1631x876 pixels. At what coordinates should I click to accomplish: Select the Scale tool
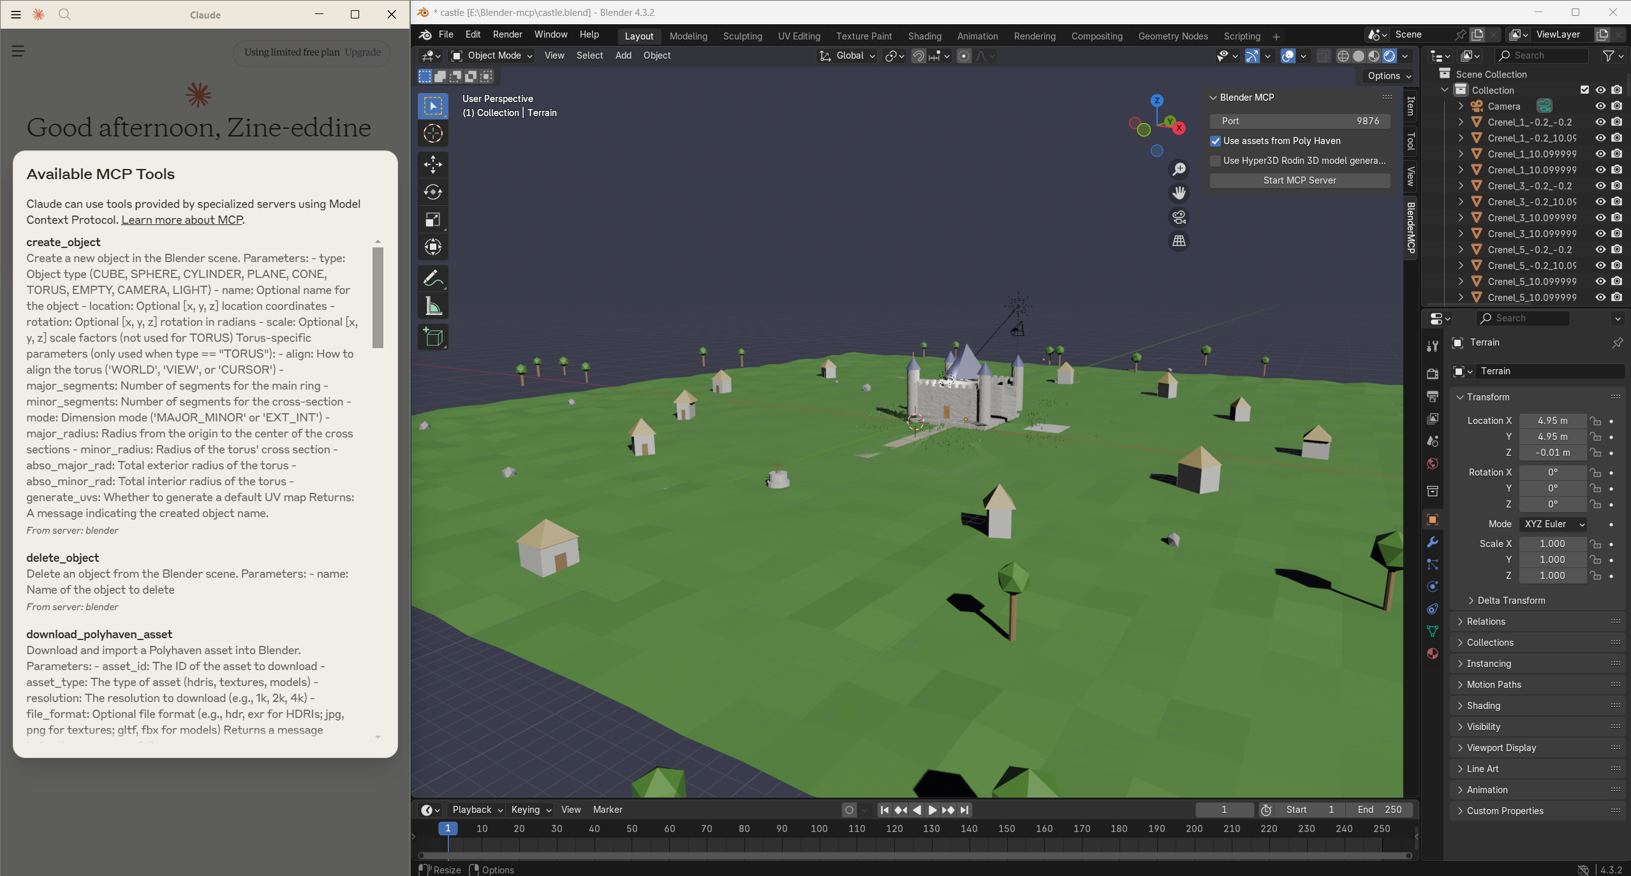pyautogui.click(x=432, y=220)
